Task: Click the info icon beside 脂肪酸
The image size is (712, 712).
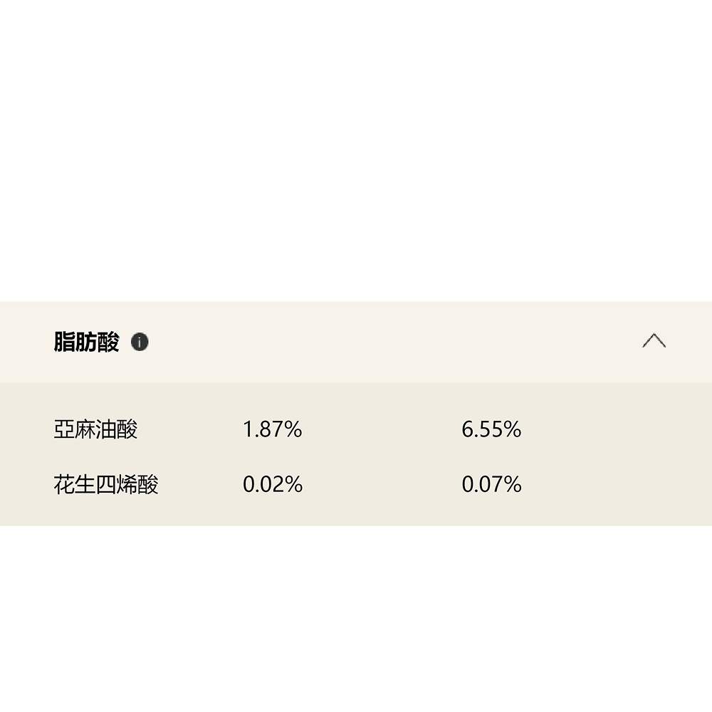Action: coord(140,342)
